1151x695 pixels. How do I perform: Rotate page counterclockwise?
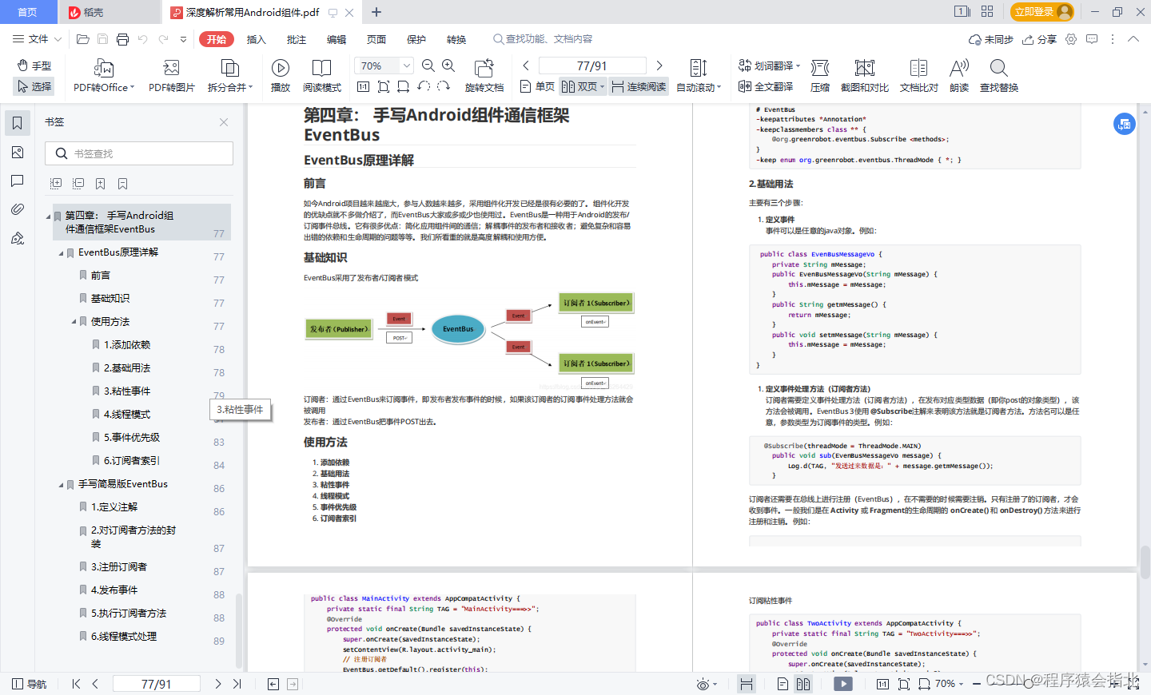coord(424,86)
